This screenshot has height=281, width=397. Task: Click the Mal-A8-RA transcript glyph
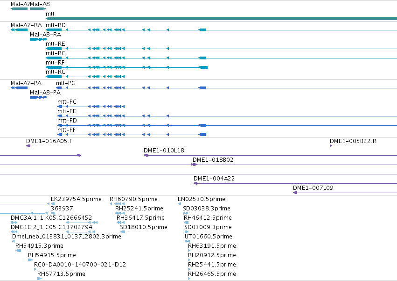point(38,39)
